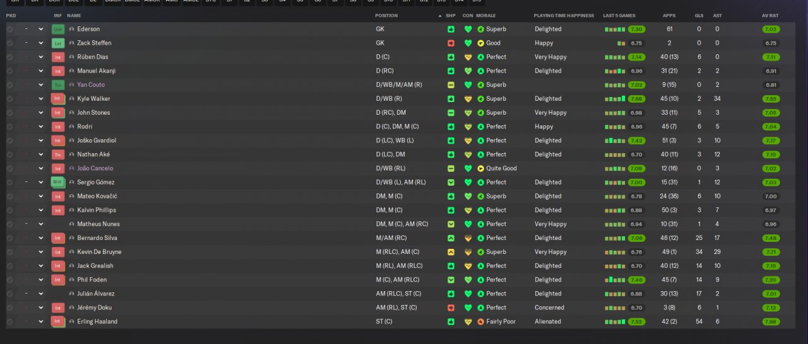Click Sergio Gómez's Wnt wanted badge
Viewport: 808px width, 344px height.
pyautogui.click(x=58, y=182)
